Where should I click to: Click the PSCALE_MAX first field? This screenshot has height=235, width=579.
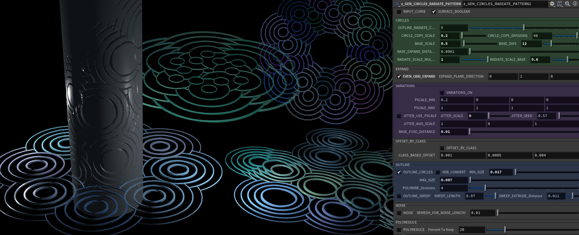tap(457, 108)
